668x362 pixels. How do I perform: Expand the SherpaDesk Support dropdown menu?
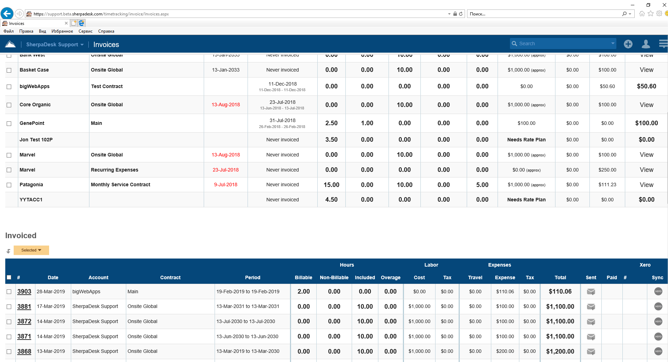click(55, 45)
